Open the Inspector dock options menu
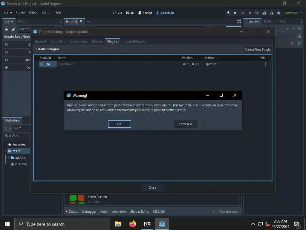Viewport: 306px width, 230px height. point(302,21)
